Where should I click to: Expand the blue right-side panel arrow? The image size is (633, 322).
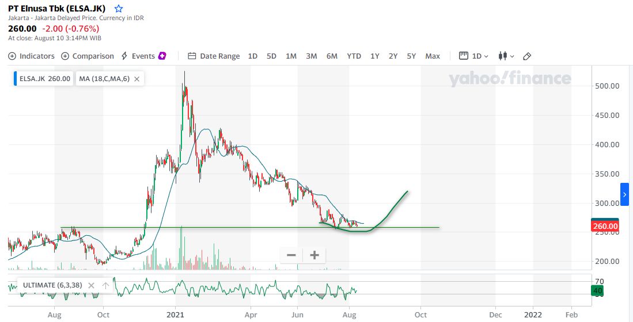pyautogui.click(x=624, y=194)
